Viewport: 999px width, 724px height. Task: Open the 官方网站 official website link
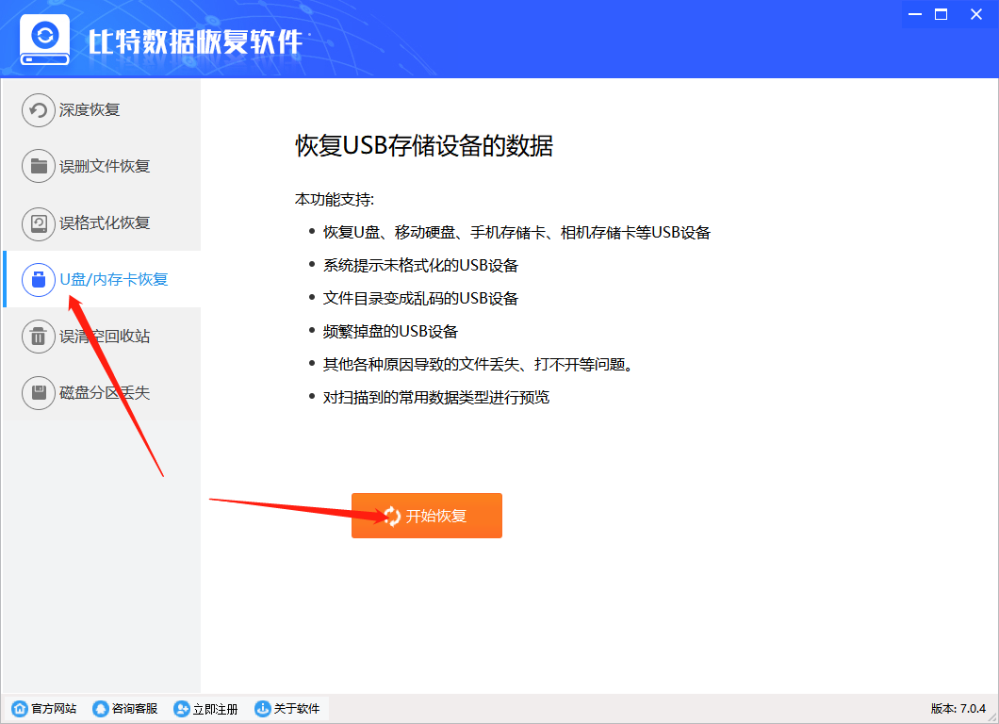point(43,708)
